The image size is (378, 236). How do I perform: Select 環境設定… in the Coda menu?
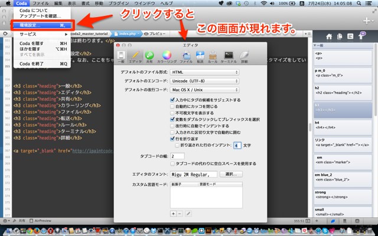point(43,25)
